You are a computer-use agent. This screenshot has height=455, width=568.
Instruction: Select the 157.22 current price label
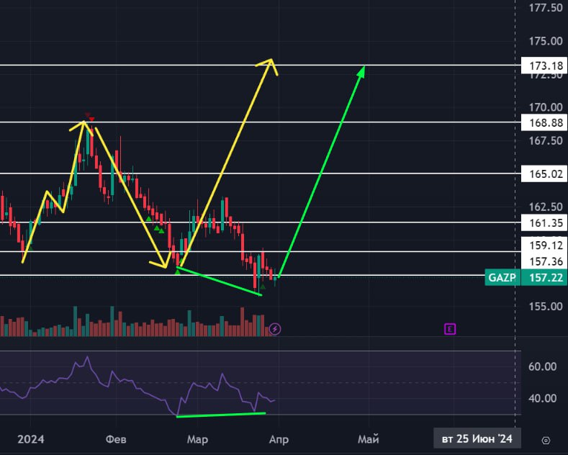(x=546, y=277)
